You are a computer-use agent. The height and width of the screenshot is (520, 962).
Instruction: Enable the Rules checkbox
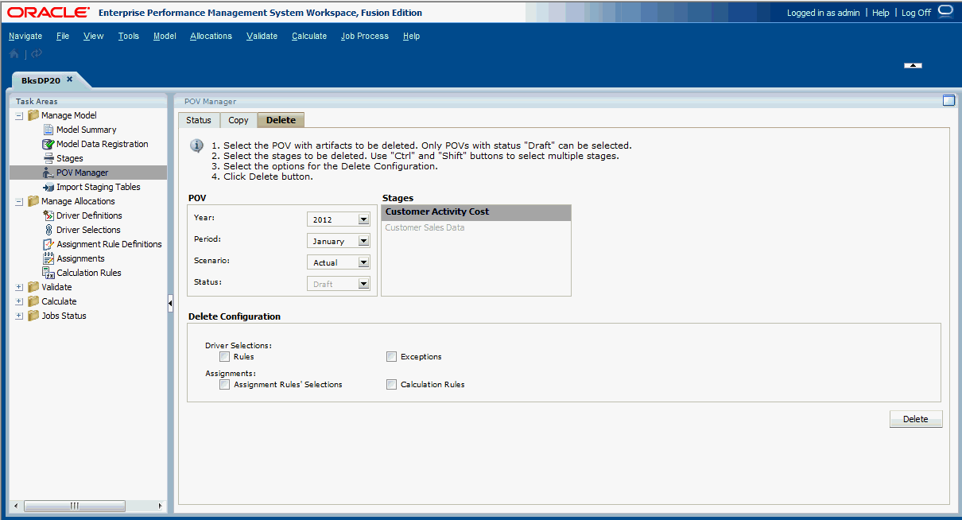tap(224, 357)
